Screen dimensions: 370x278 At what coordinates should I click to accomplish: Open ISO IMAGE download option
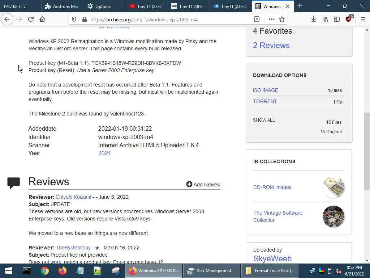[266, 90]
